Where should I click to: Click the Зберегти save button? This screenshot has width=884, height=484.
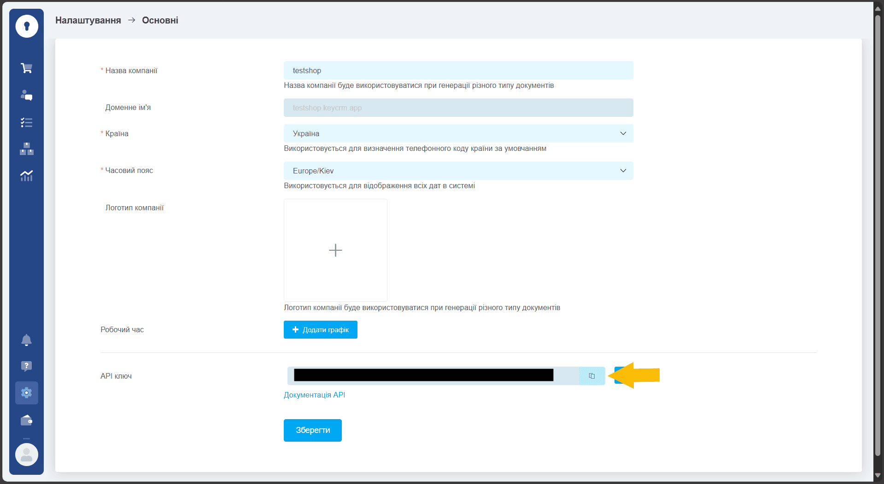point(312,430)
